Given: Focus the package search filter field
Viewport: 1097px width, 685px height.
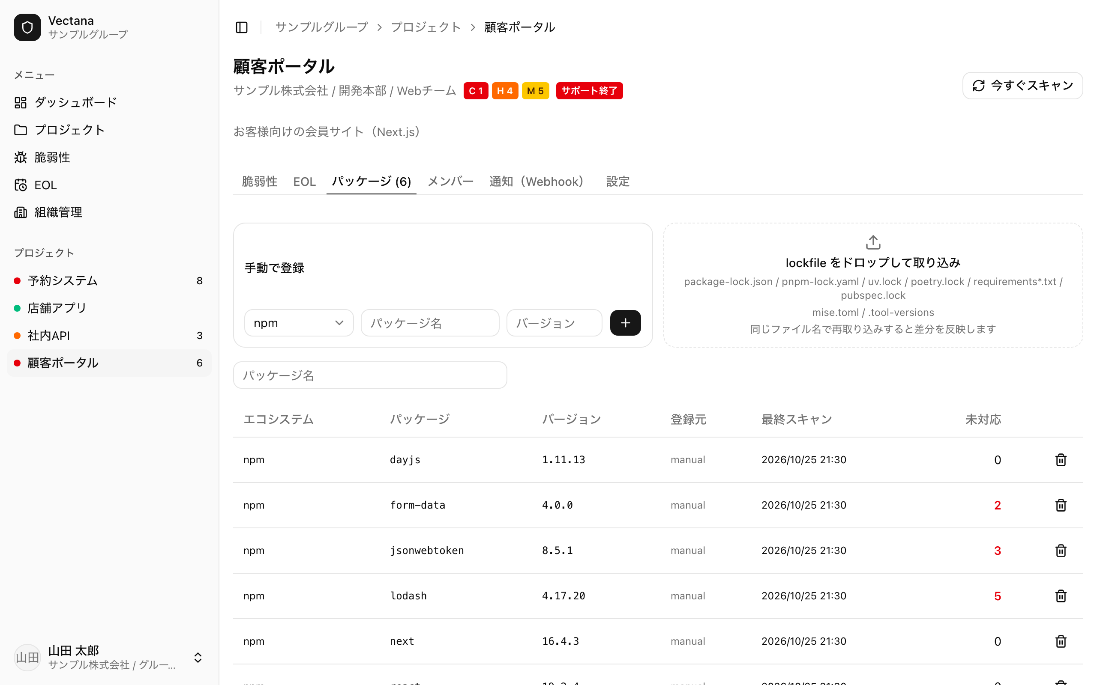Looking at the screenshot, I should click(370, 375).
